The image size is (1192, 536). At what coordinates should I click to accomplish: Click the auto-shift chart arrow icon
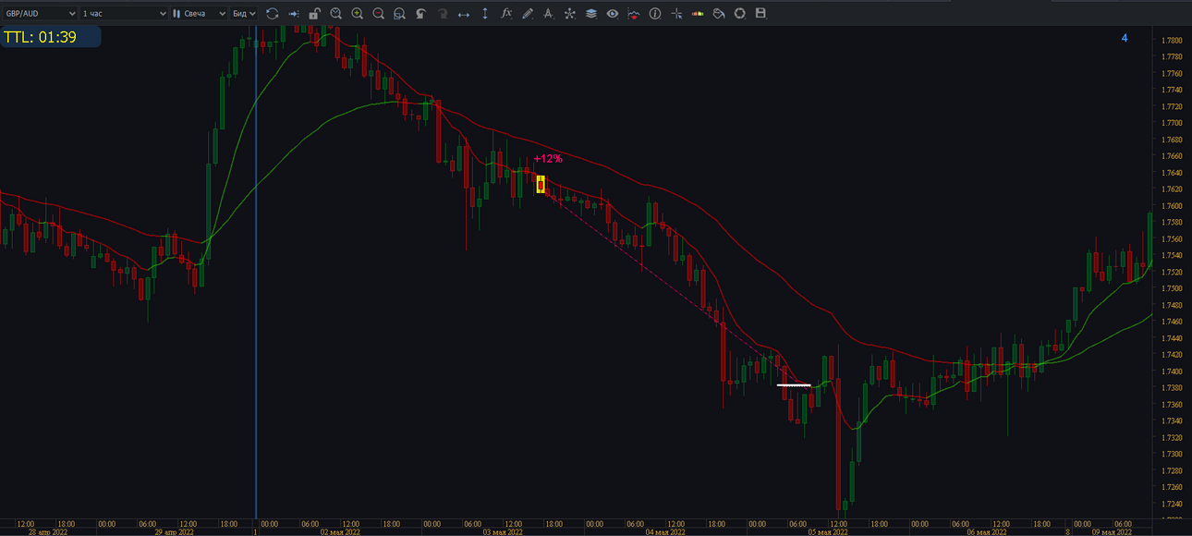[293, 14]
